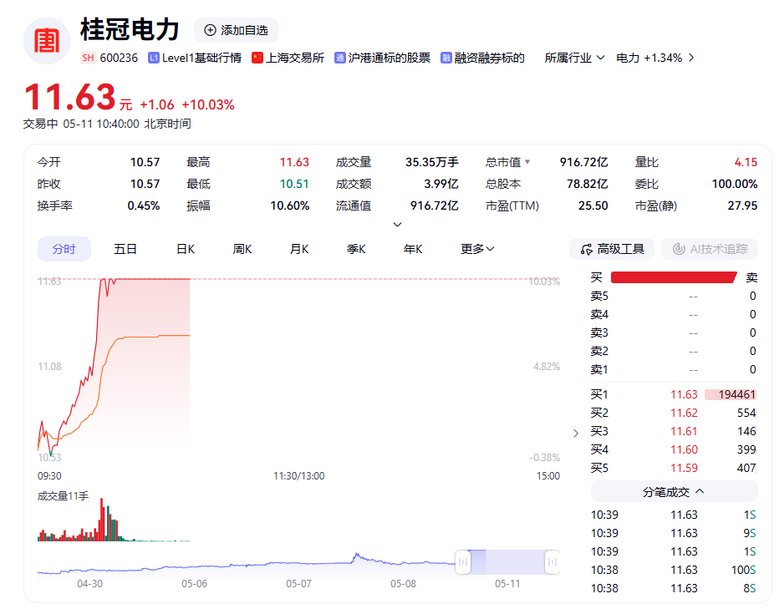Switch to 年K chart tab
Image resolution: width=779 pixels, height=609 pixels.
point(413,249)
